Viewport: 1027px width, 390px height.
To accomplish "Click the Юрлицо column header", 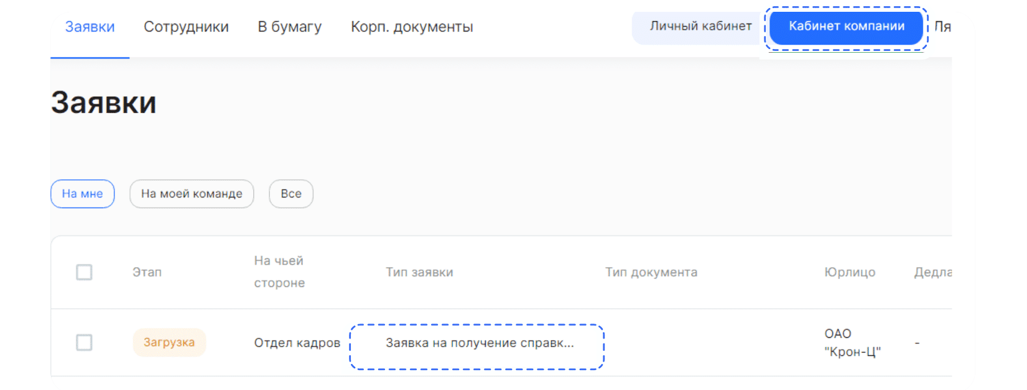I will tap(850, 272).
